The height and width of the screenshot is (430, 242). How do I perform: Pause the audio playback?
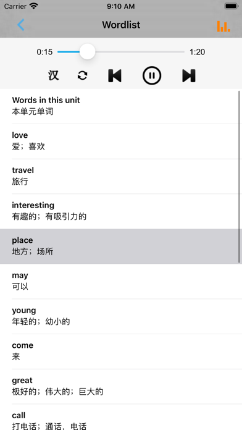click(x=152, y=75)
